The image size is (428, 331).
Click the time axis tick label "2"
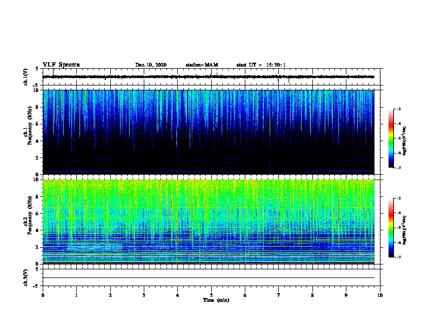click(x=110, y=295)
